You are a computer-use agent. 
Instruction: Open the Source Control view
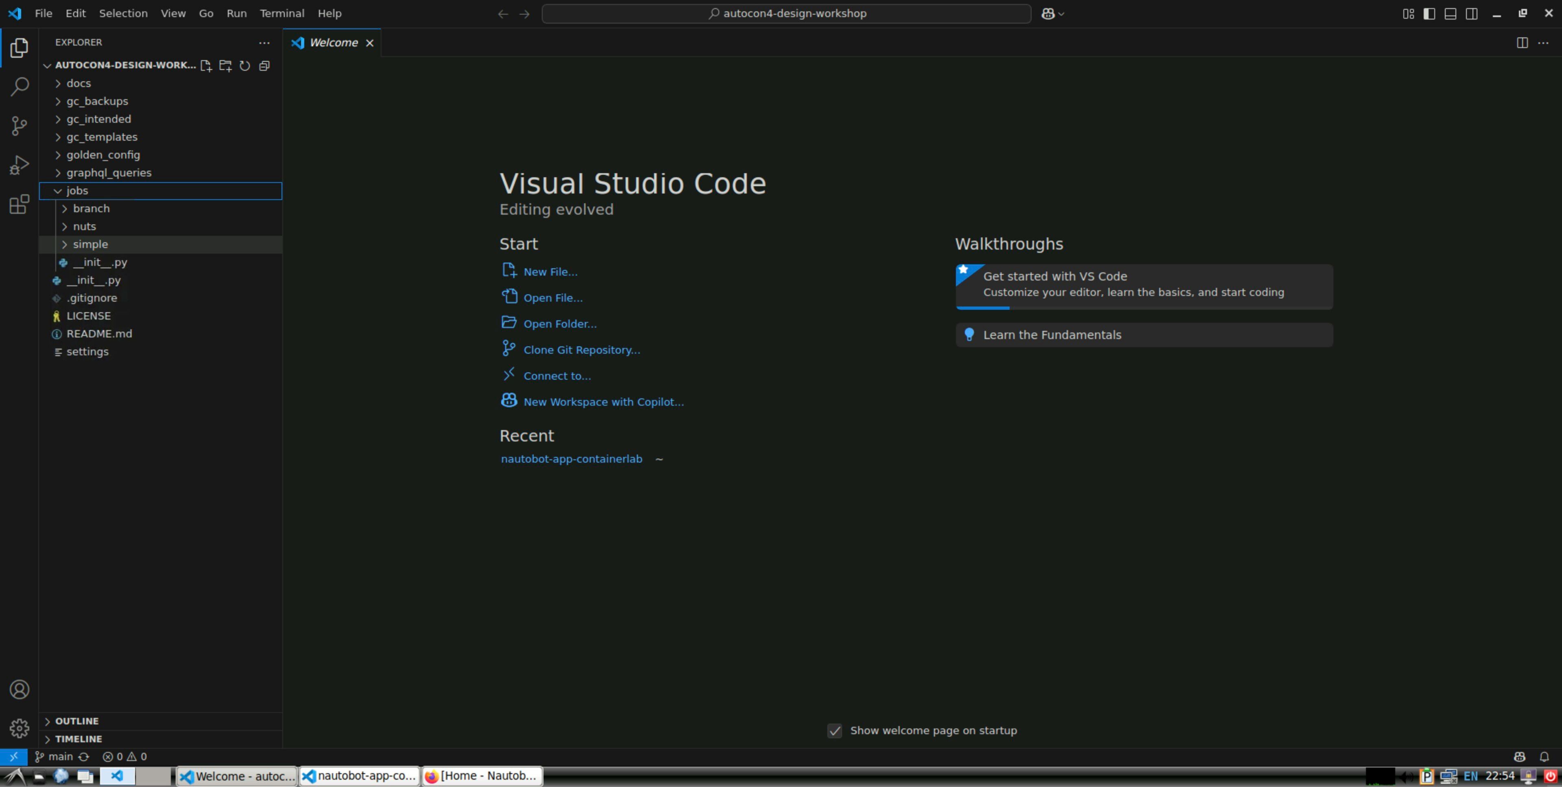20,126
